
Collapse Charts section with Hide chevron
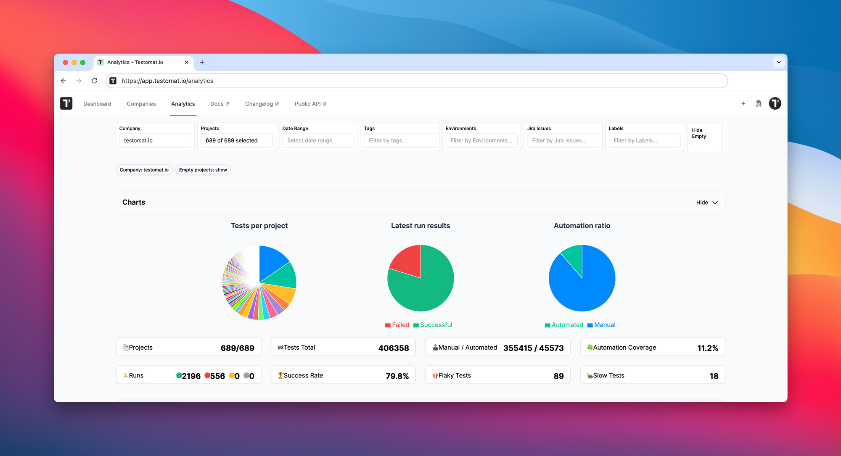pos(707,203)
